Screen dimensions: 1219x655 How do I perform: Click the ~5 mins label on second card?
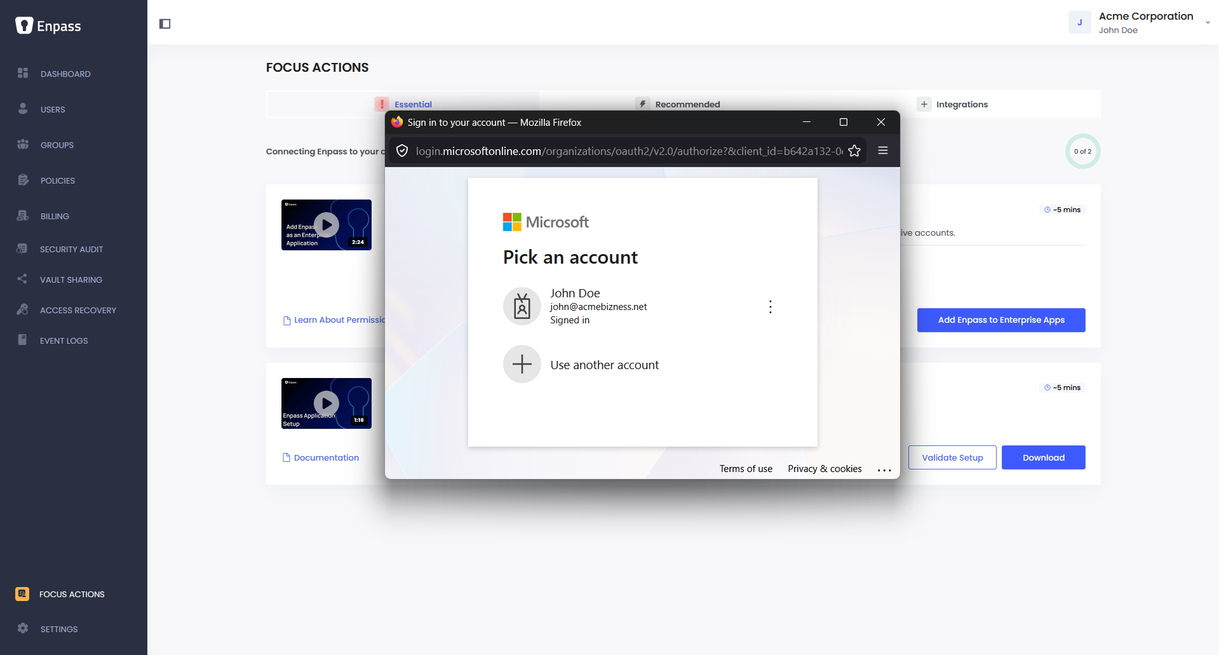(1062, 388)
